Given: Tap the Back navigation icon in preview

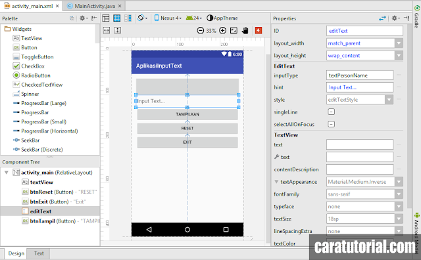Looking at the screenshot, I should click(x=149, y=229).
